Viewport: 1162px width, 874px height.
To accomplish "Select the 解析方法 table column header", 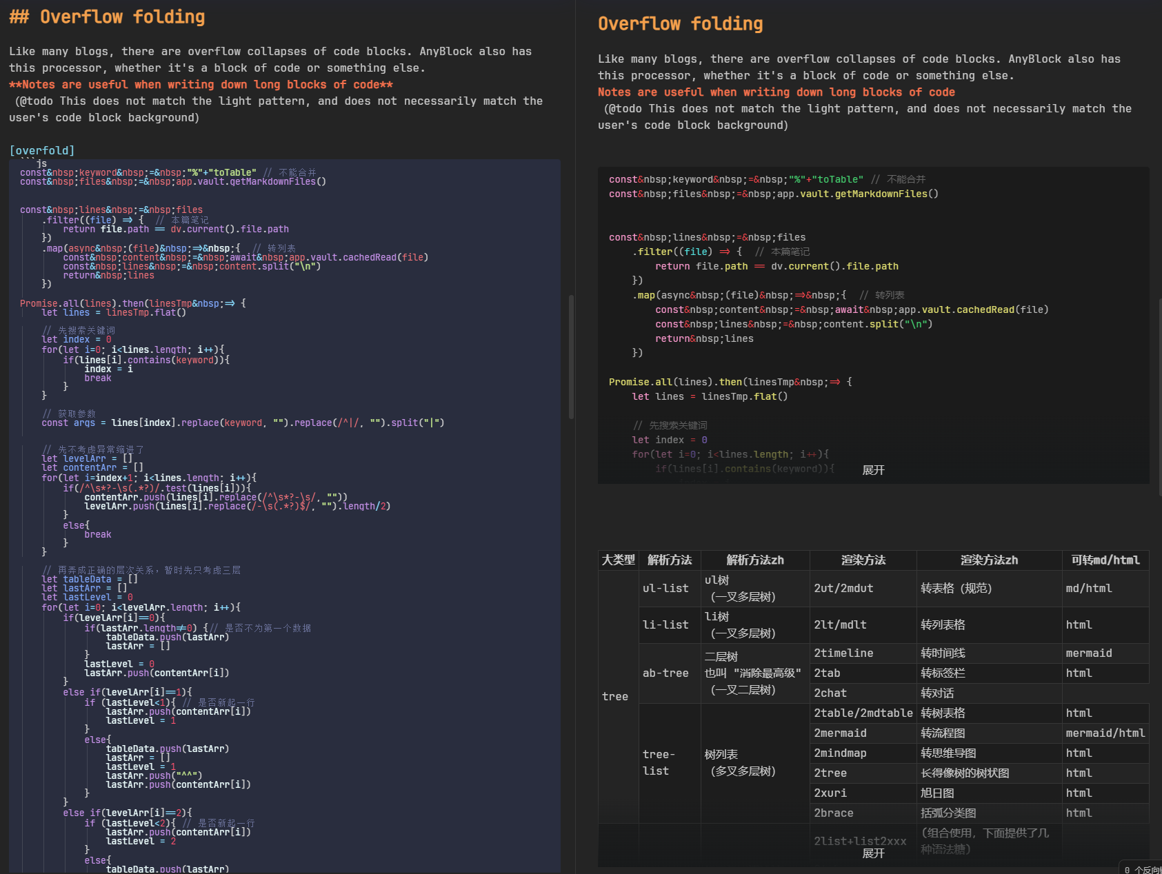I will (x=669, y=560).
